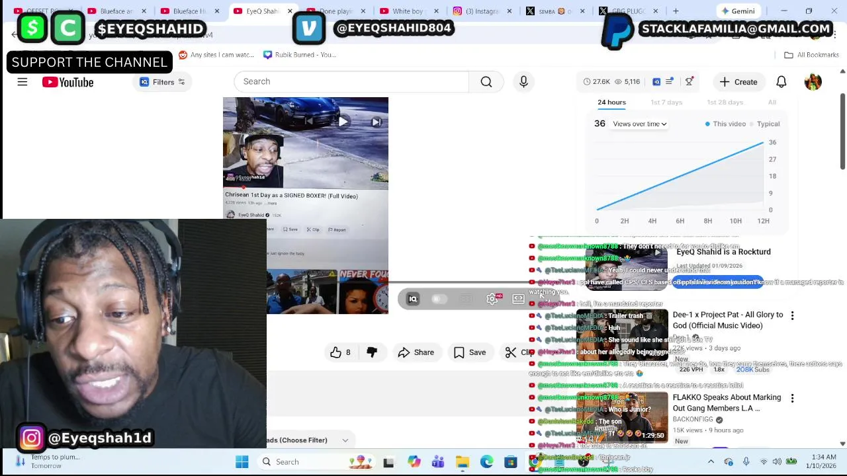Open Microsoft Edge from taskbar
The height and width of the screenshot is (476, 847).
click(x=486, y=462)
